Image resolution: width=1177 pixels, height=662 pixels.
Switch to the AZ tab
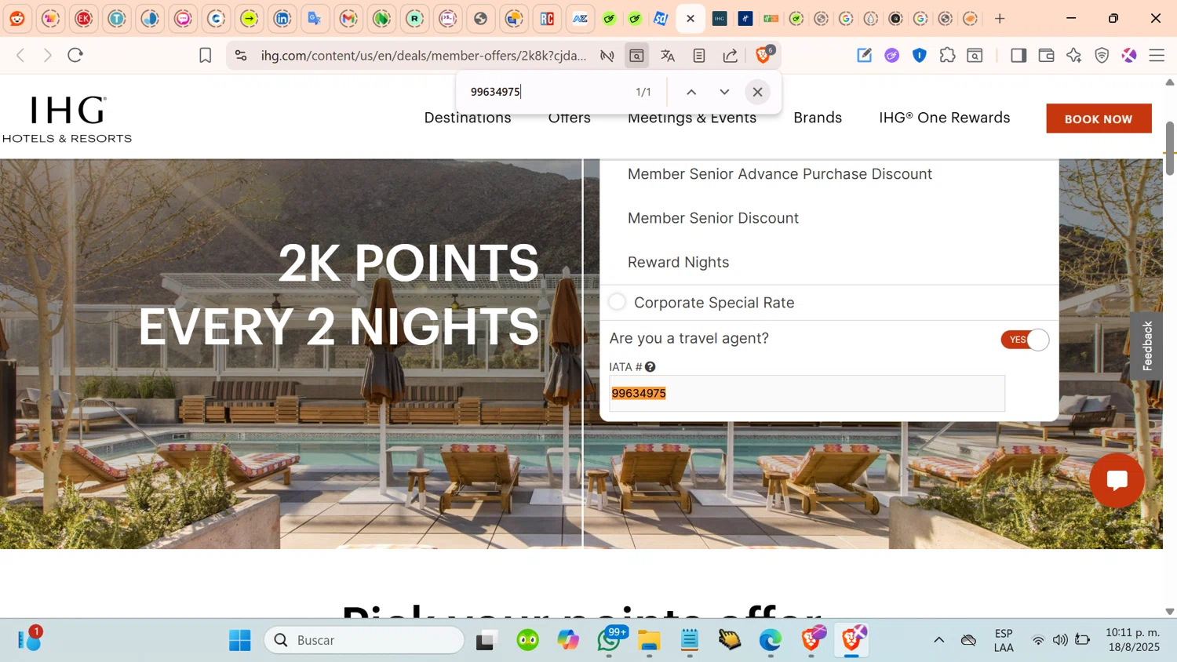(x=580, y=18)
